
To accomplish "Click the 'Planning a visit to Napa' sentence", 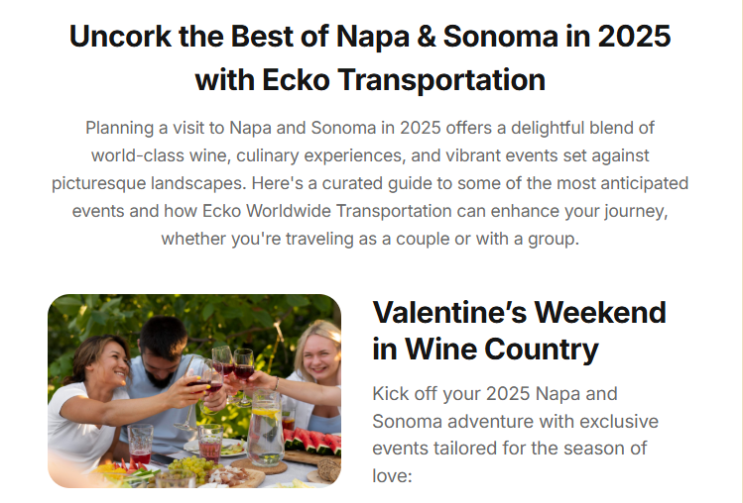I will [370, 128].
